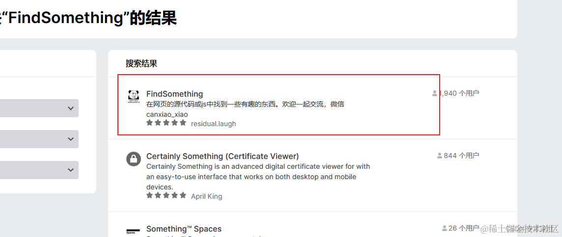Open the Something™ Spaces result title

tap(184, 229)
